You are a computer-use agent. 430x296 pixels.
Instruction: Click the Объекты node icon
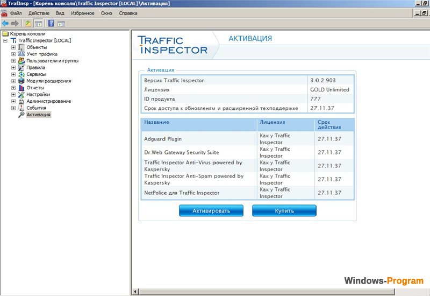coord(21,47)
